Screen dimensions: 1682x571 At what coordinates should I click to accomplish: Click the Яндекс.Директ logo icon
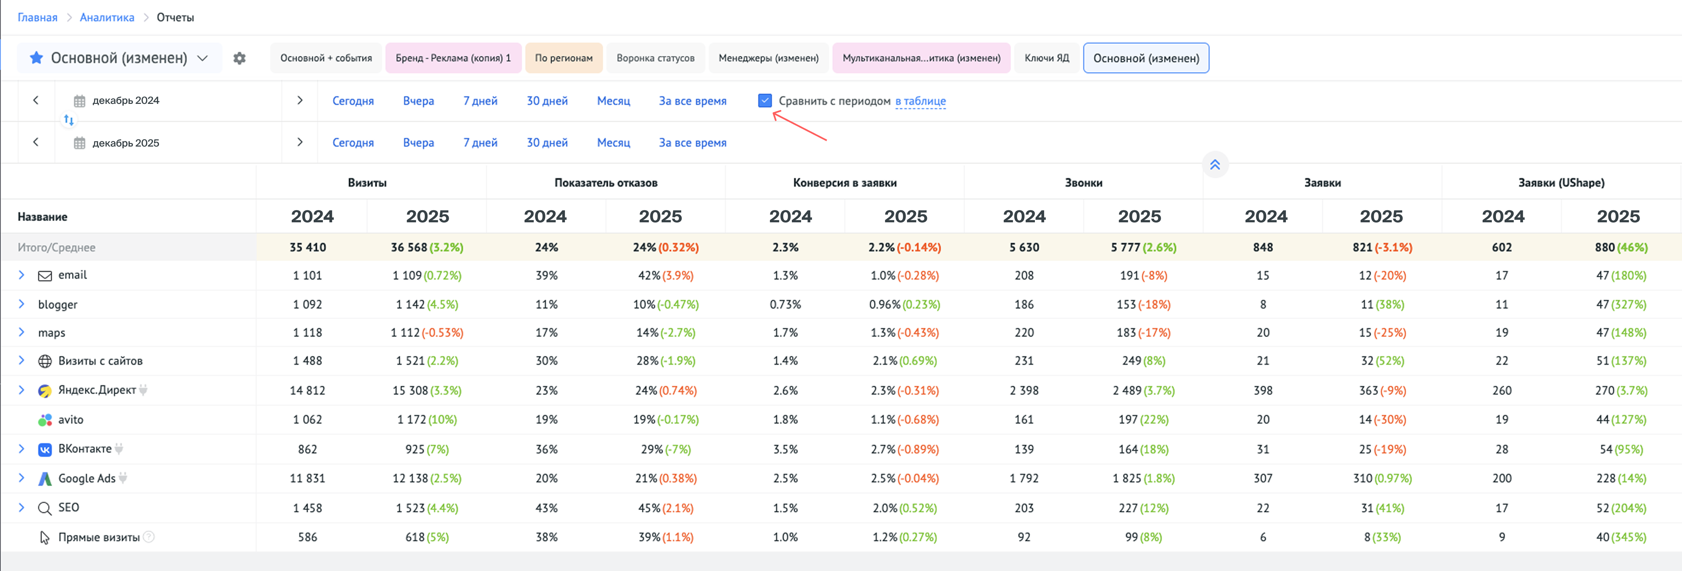coord(45,390)
